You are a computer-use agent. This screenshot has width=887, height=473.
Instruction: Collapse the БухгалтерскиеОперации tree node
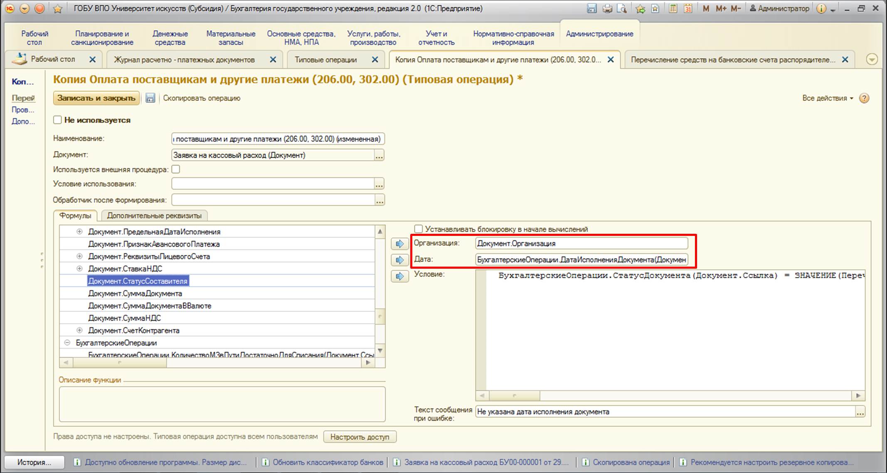click(67, 343)
